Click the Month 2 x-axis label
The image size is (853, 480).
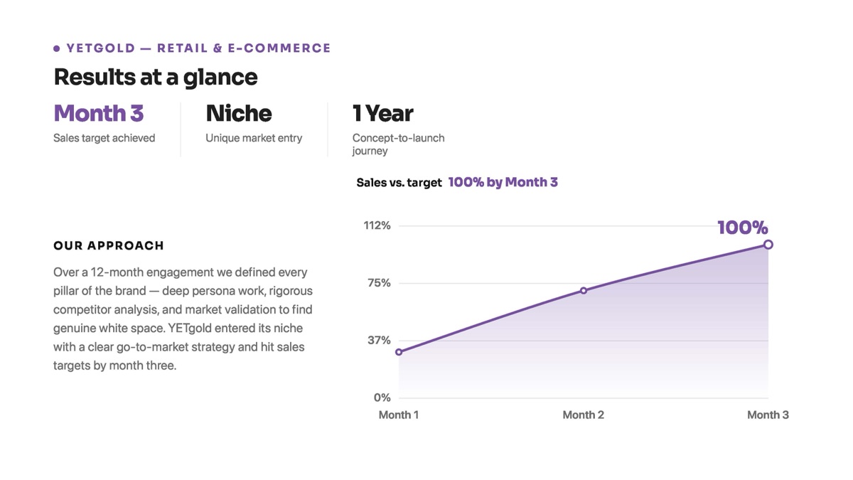pos(584,415)
